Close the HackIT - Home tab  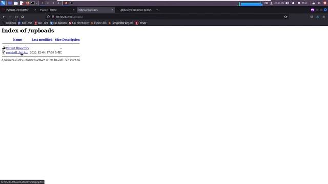74,10
